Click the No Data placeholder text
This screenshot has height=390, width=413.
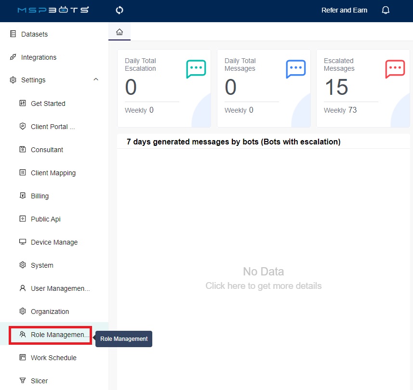coord(264,272)
